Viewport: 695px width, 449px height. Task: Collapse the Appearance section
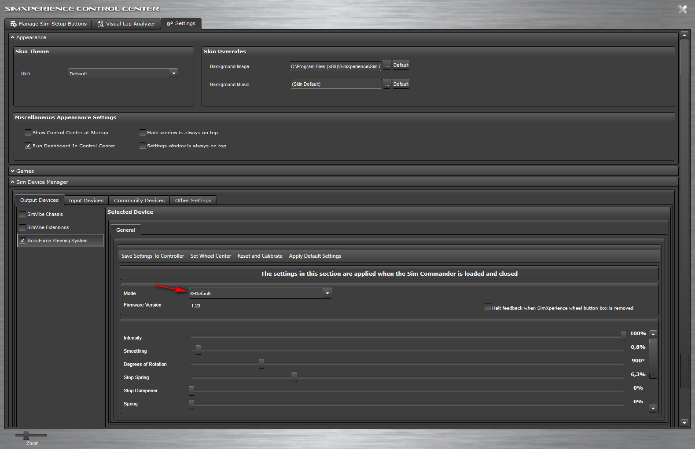13,37
